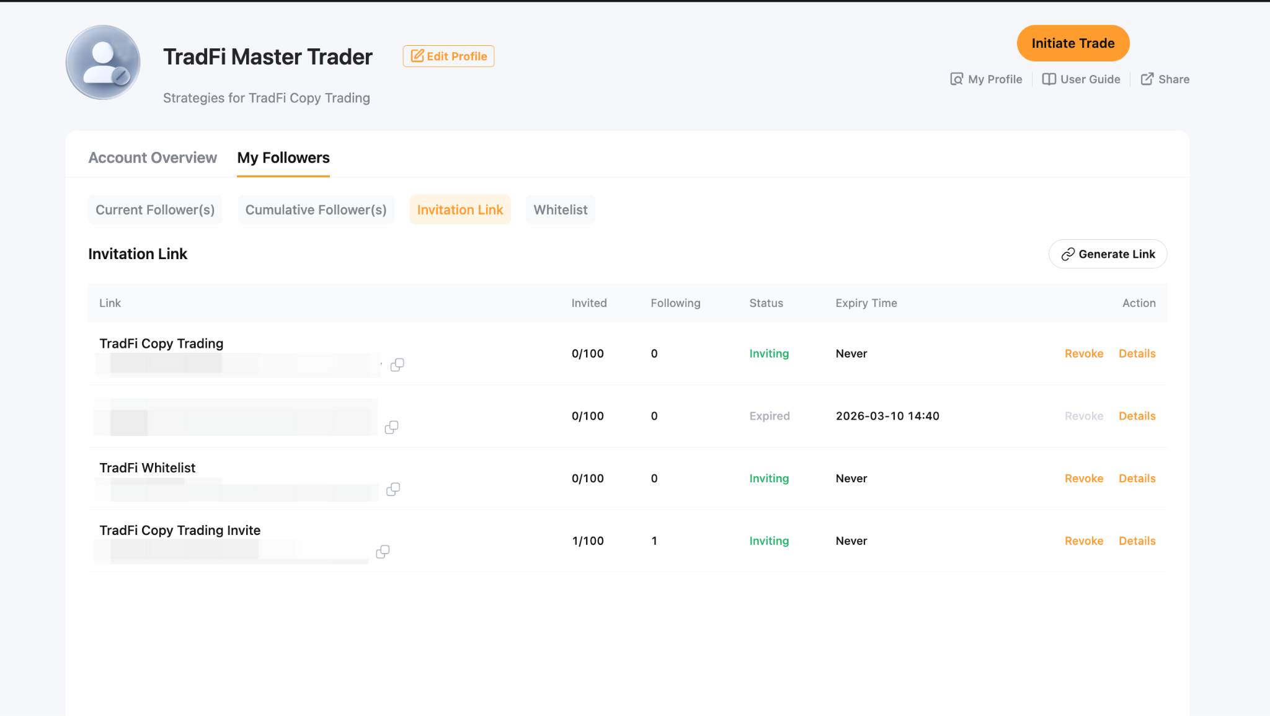Copy the TradFi Copy Trading link
This screenshot has height=716, width=1270.
[x=397, y=365]
